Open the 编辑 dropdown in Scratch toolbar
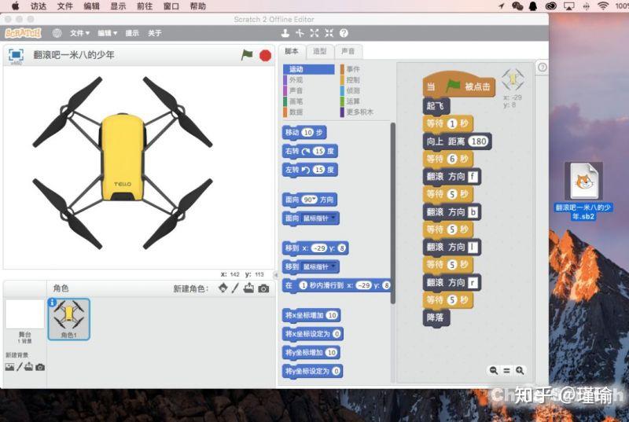Viewport: 629px width, 422px height. point(107,33)
